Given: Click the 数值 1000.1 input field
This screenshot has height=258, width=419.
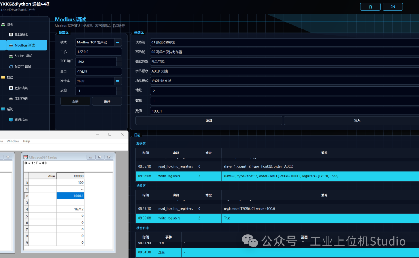Looking at the screenshot, I should pyautogui.click(x=284, y=111).
